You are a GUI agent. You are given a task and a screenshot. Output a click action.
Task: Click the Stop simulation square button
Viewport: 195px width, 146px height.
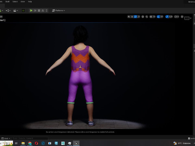click(x=39, y=11)
